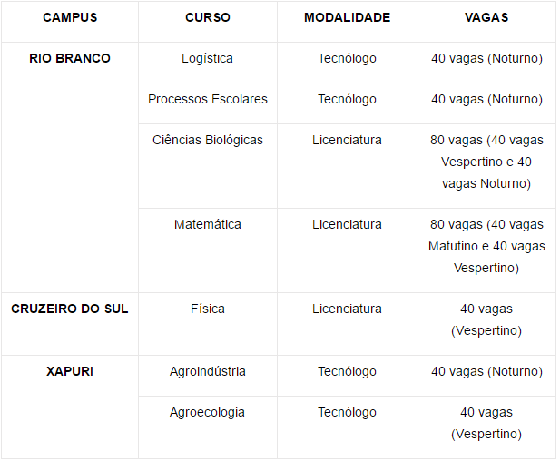Screen dimensions: 560x461
Task: Click the Ciências Biológicas course cell
Action: pyautogui.click(x=208, y=140)
